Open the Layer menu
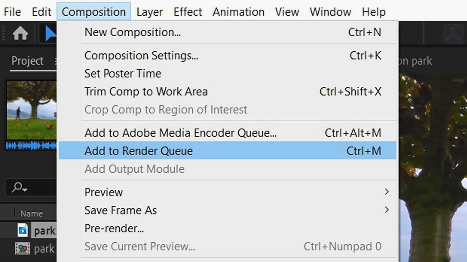This screenshot has width=467, height=262. tap(150, 12)
